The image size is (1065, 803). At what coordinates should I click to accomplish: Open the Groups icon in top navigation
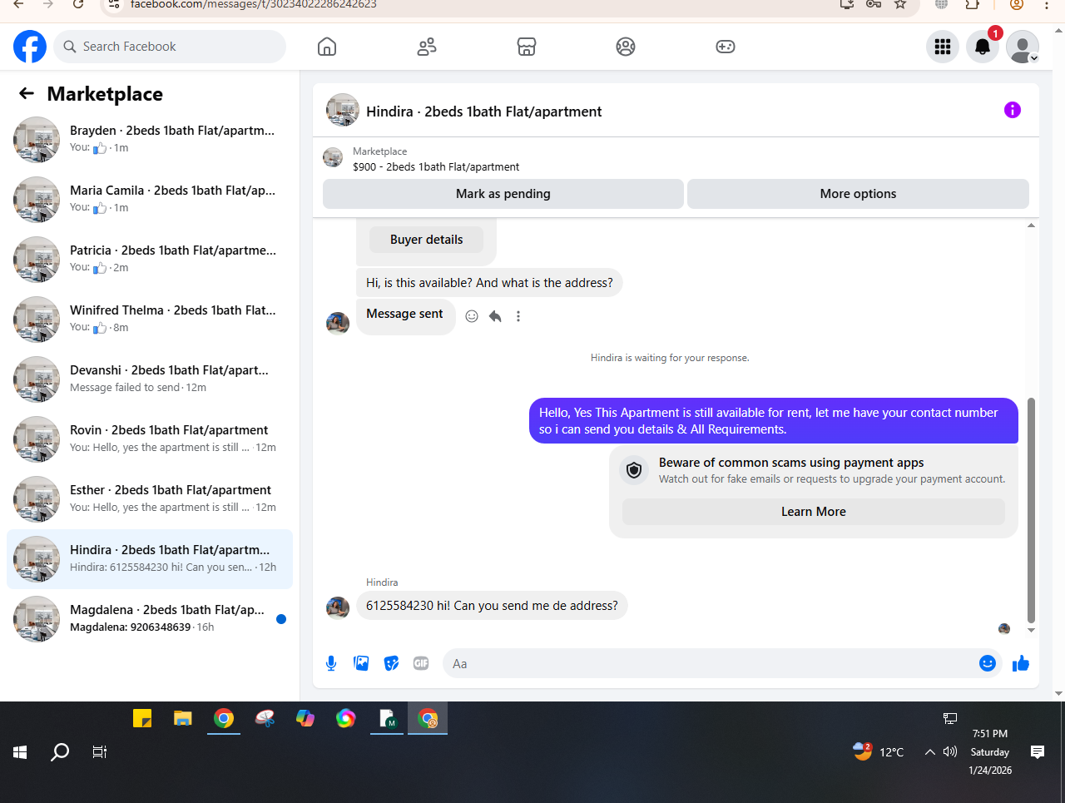pyautogui.click(x=626, y=47)
